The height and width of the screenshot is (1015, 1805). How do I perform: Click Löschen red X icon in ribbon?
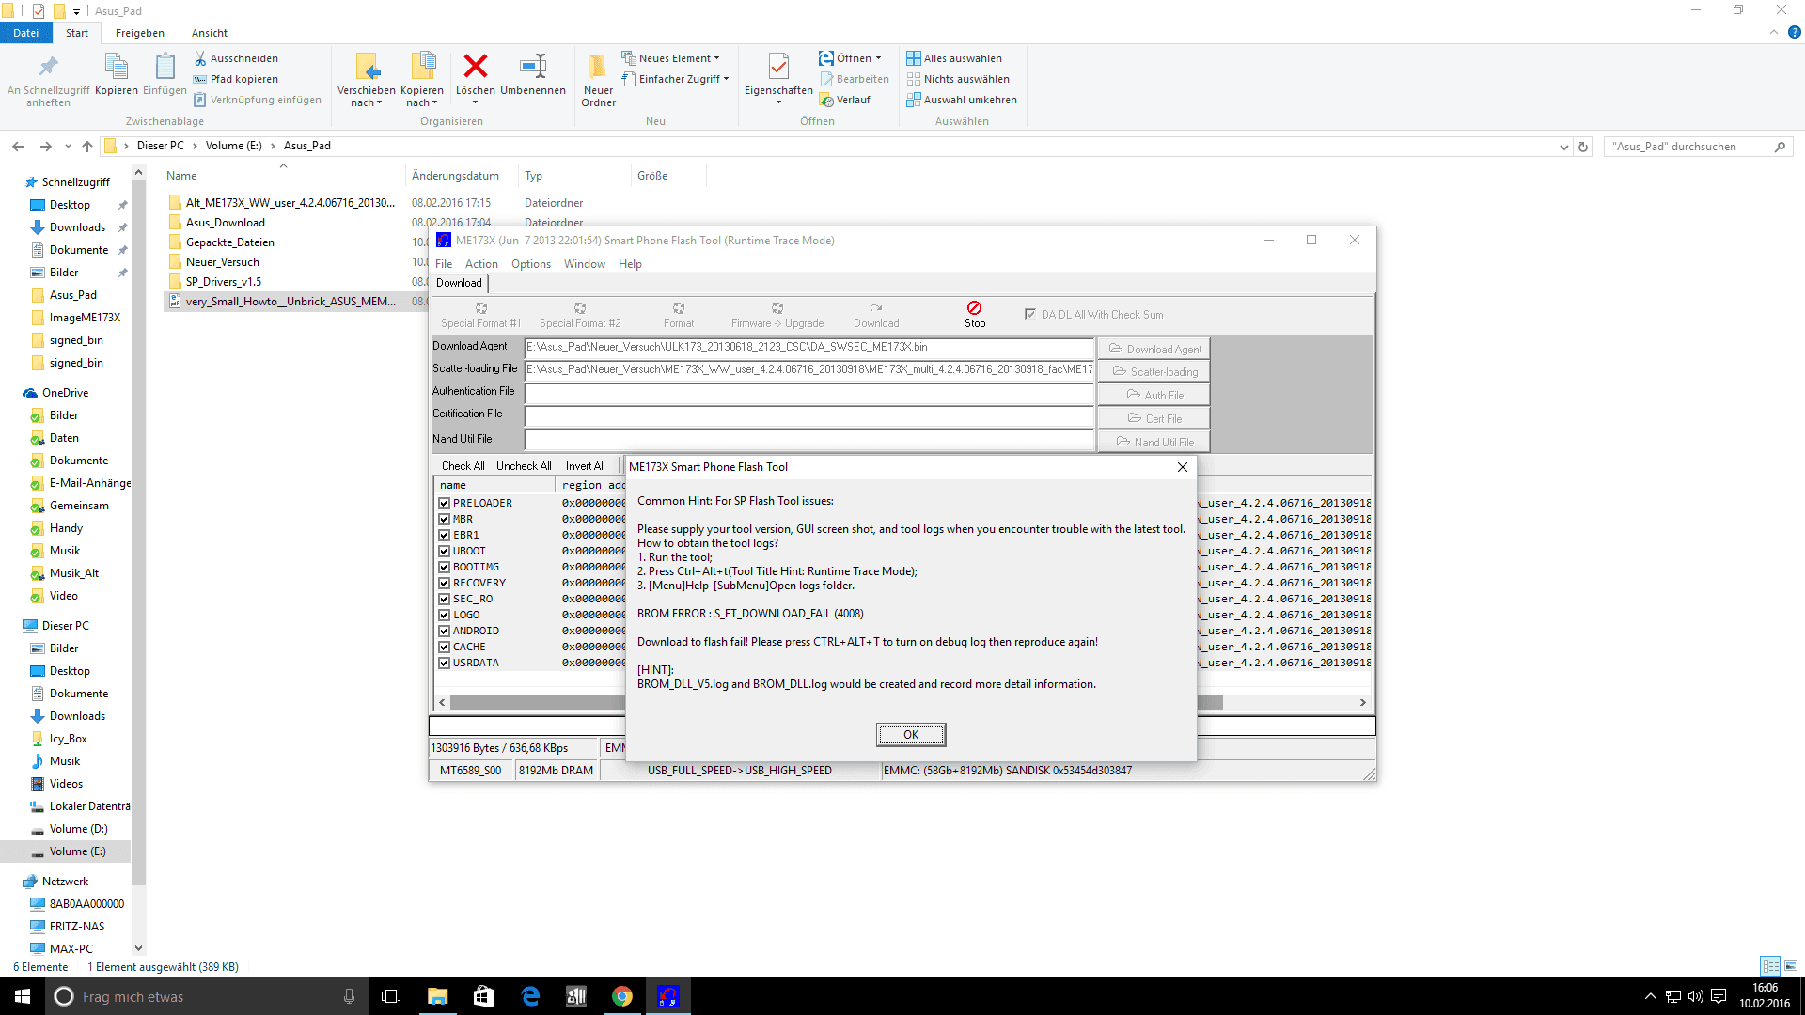[x=476, y=66]
